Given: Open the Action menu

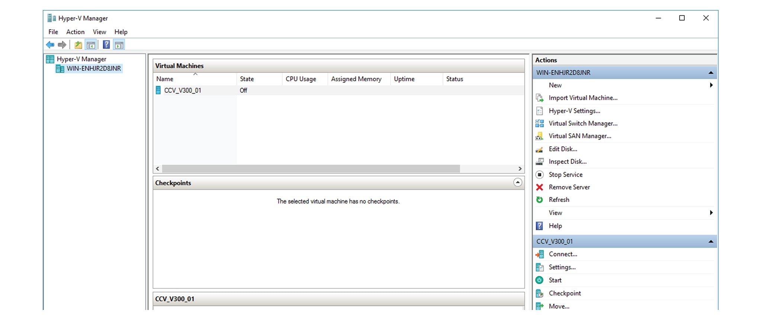Looking at the screenshot, I should point(76,32).
